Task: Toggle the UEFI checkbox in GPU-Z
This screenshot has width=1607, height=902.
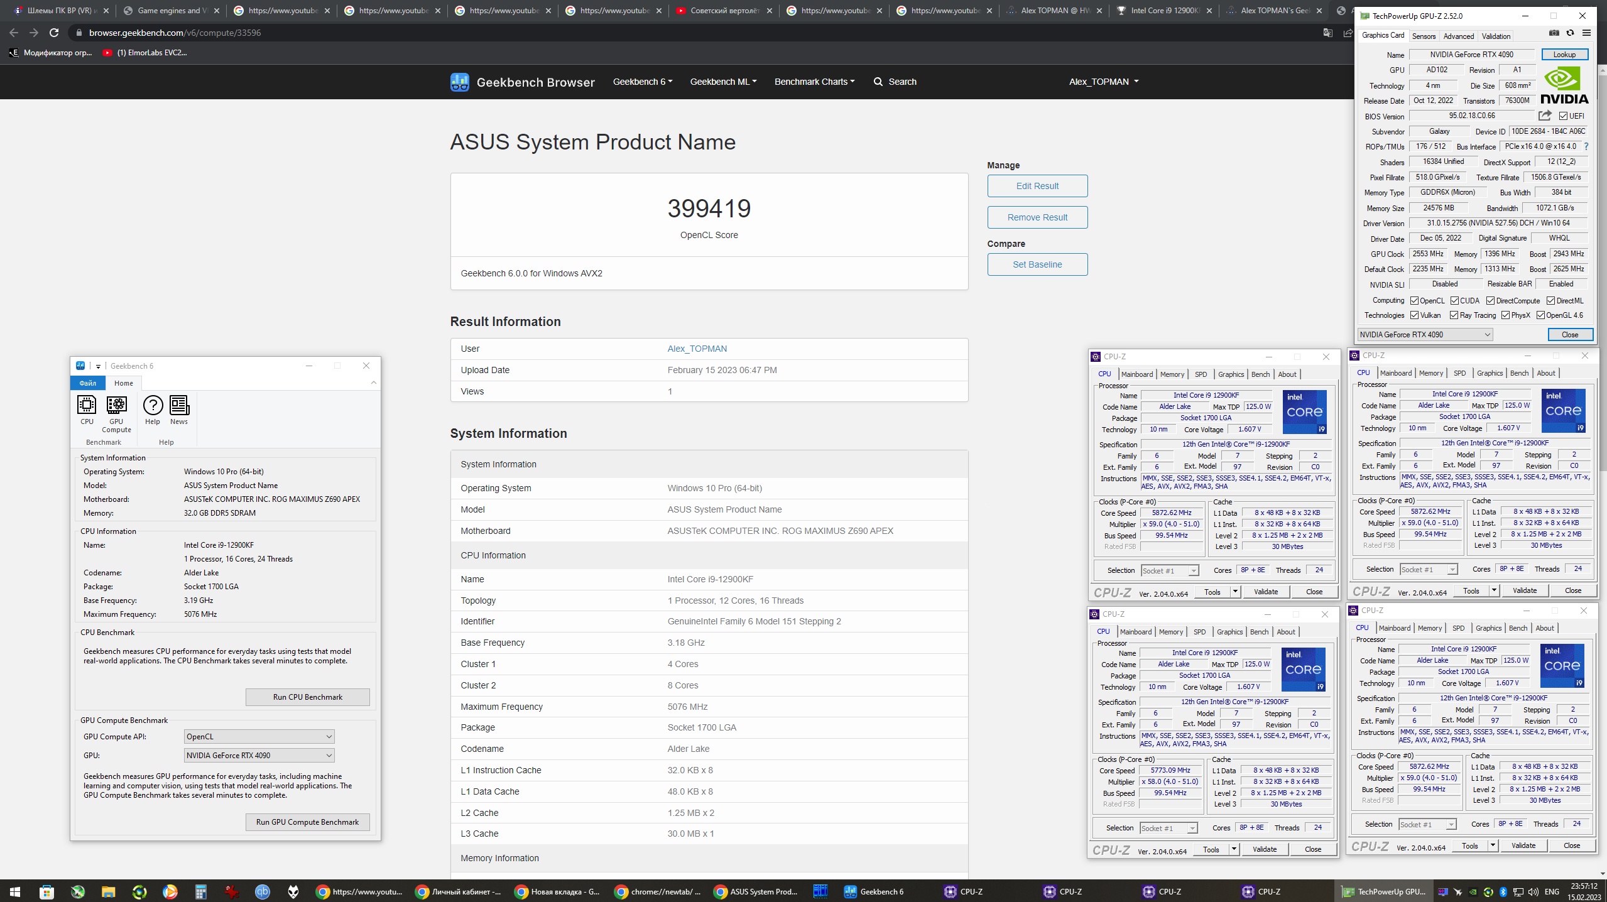Action: 1563,116
